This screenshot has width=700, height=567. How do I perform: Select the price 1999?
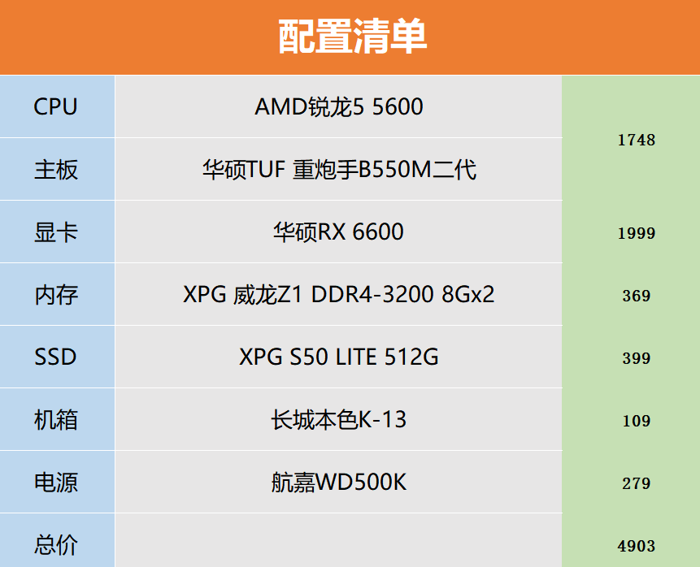pos(636,233)
